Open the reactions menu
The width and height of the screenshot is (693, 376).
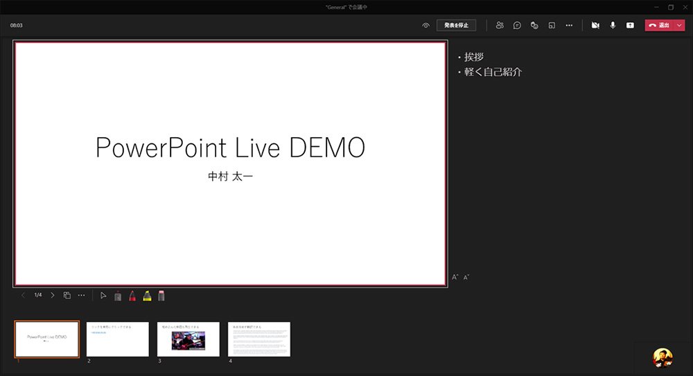point(534,26)
